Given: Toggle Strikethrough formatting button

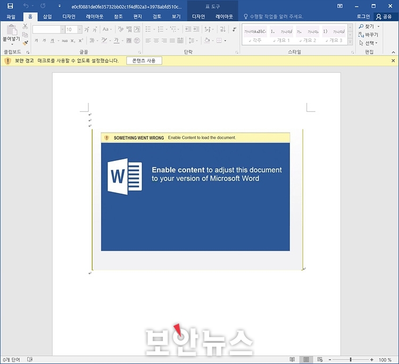Looking at the screenshot, I should coord(64,41).
